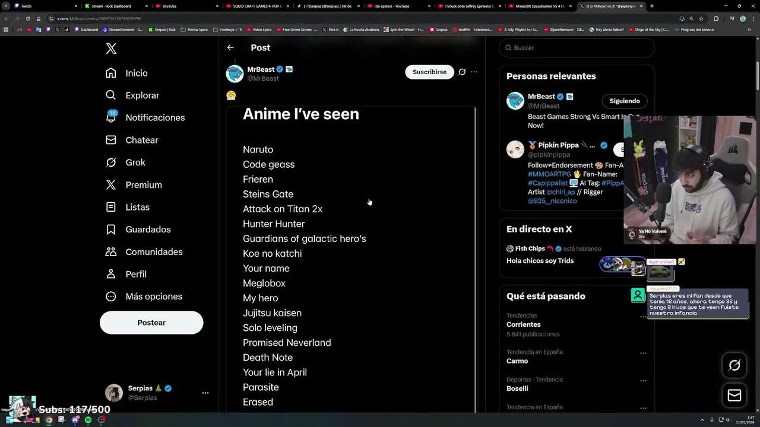Open Grok in the sidebar
Screen dimensions: 760x427
tap(125, 162)
